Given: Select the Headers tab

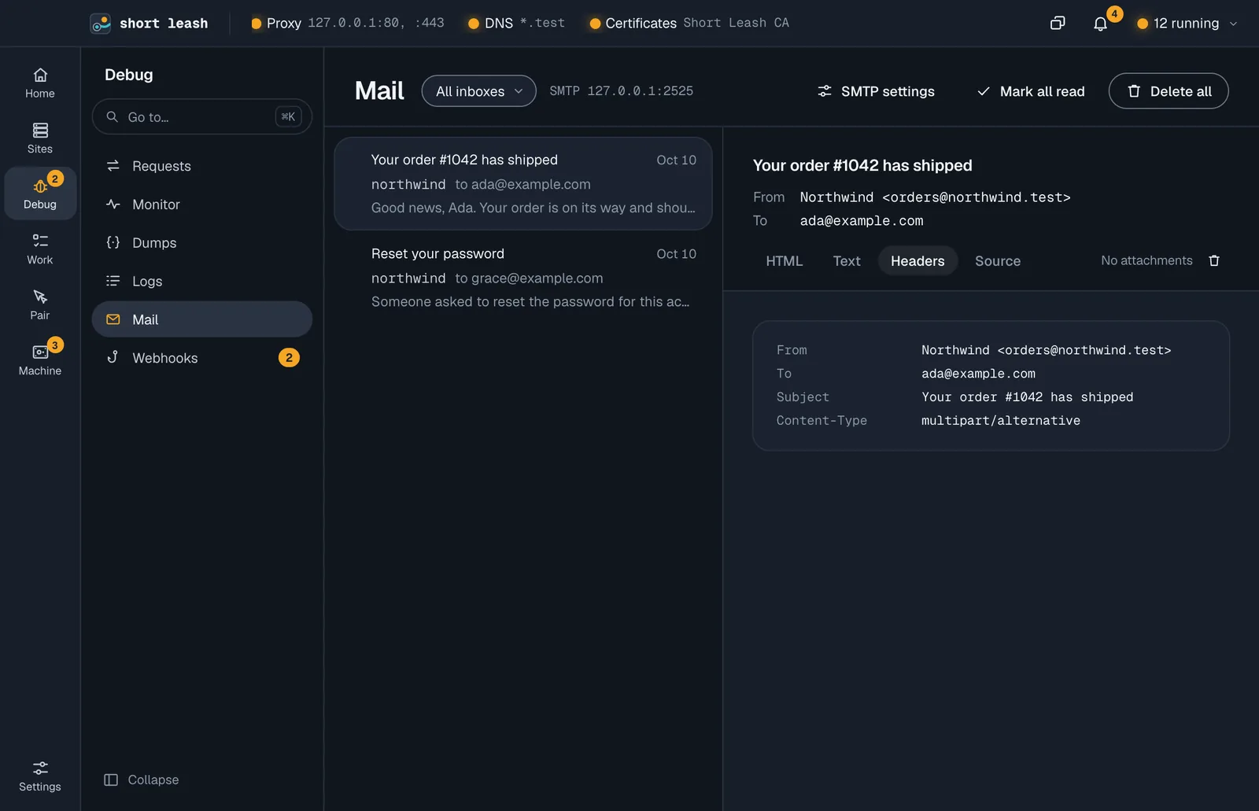Looking at the screenshot, I should point(917,261).
